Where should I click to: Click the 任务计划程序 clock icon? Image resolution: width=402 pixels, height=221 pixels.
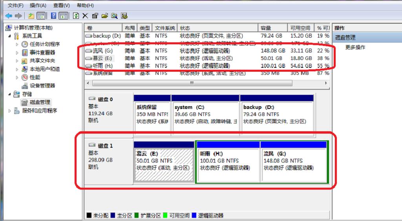point(25,44)
